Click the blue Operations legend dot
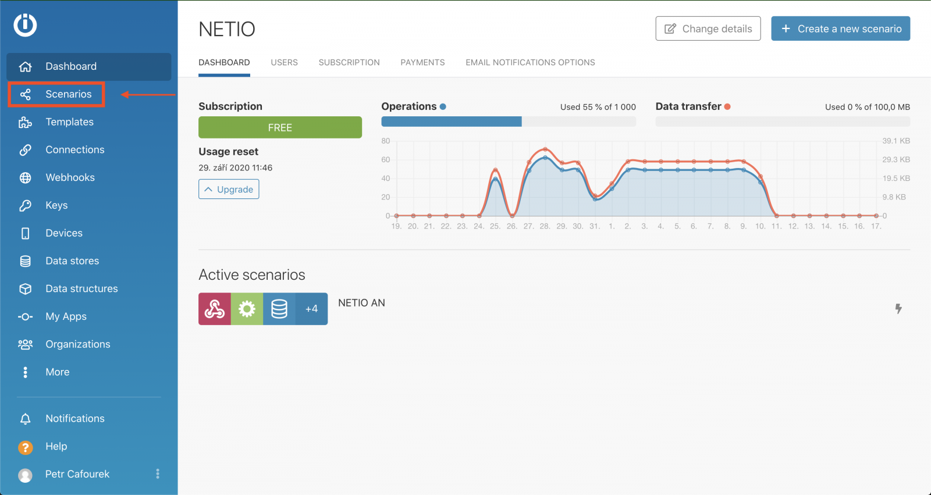 pyautogui.click(x=443, y=106)
